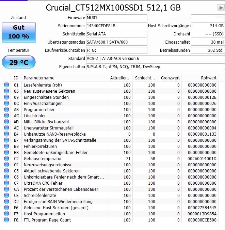Viewport: 225px width, 230px height.
Task: Click status dot for Host-Programmseiten row
Action: (6, 214)
